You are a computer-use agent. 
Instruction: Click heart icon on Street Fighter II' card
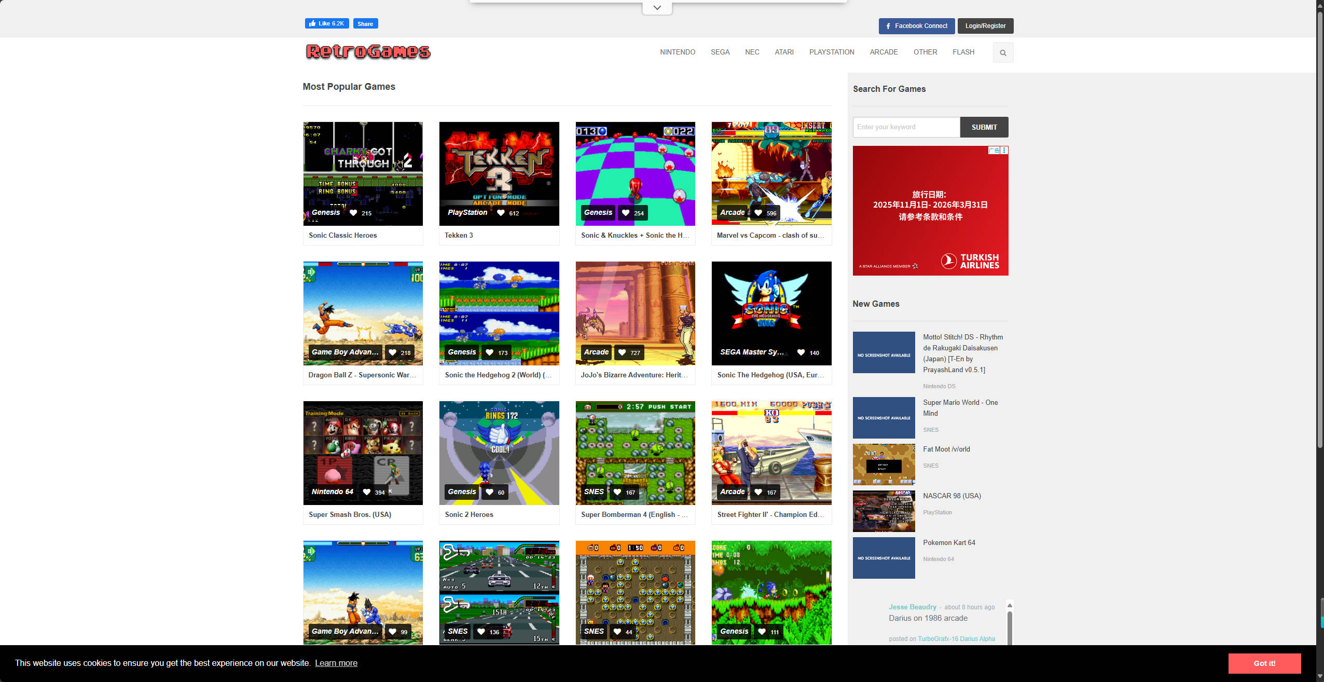pos(758,492)
